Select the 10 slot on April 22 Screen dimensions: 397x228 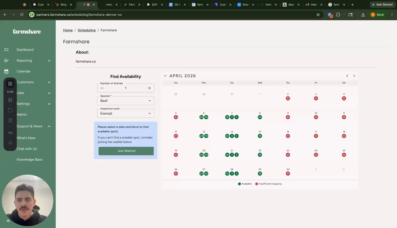[x=260, y=155]
